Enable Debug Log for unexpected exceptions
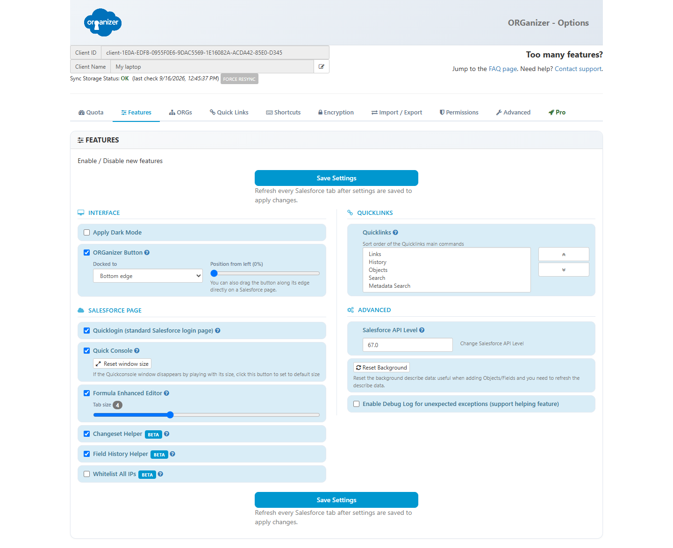 click(356, 404)
